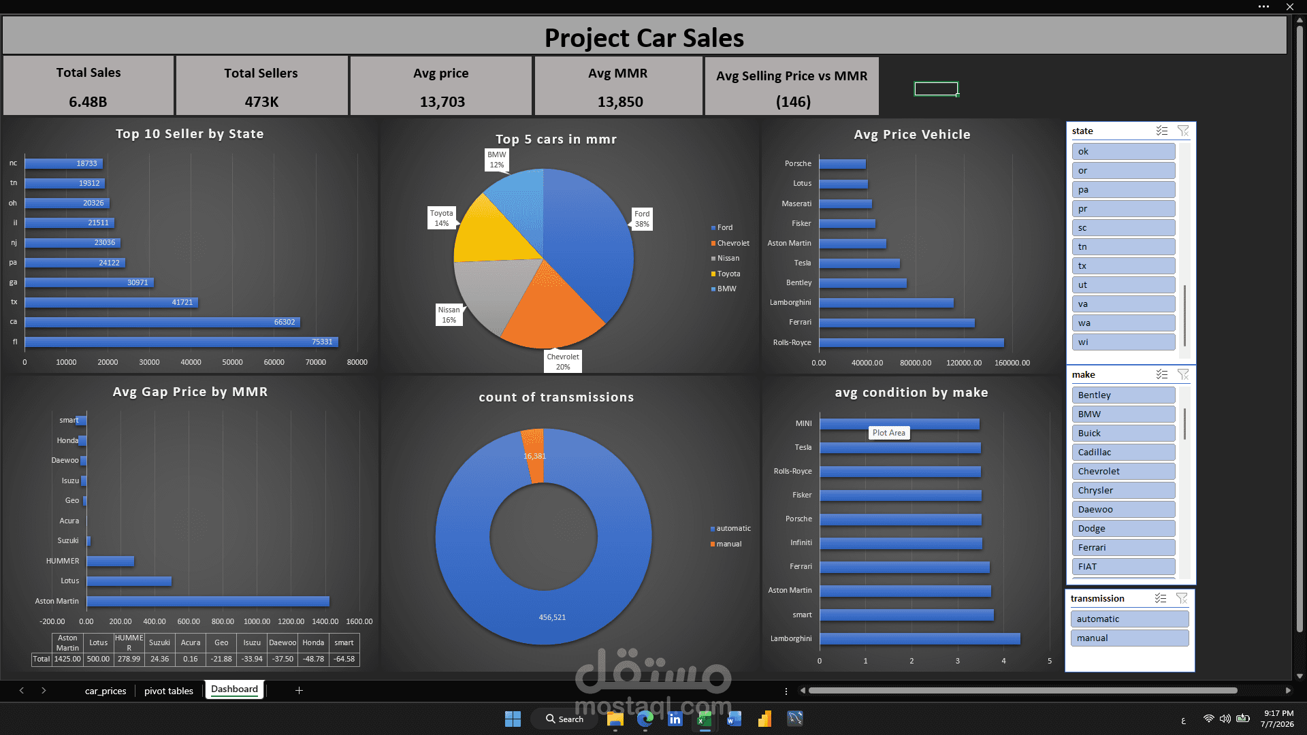
Task: Select the 'Project Car Sales' title
Action: tap(644, 37)
